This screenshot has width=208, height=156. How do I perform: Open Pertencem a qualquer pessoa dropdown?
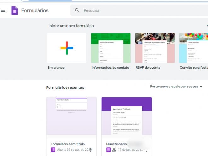(176, 87)
